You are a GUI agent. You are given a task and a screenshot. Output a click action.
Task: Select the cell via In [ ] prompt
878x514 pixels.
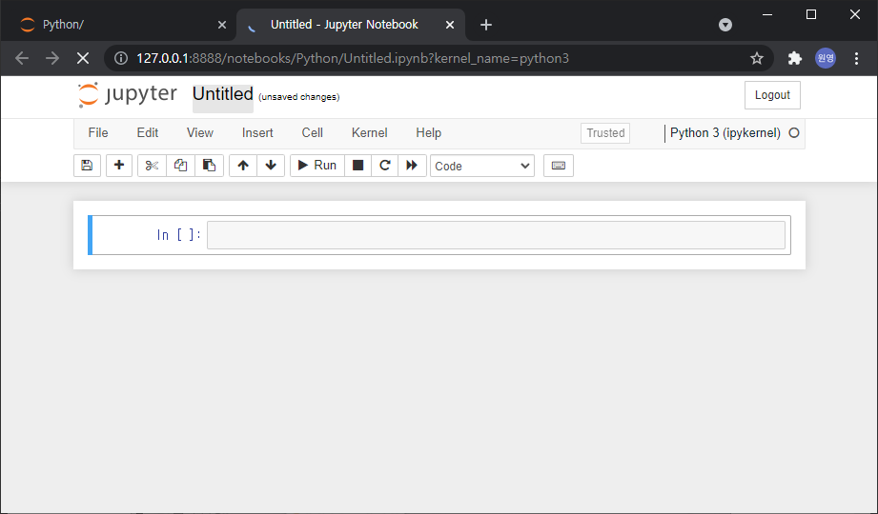tap(178, 235)
